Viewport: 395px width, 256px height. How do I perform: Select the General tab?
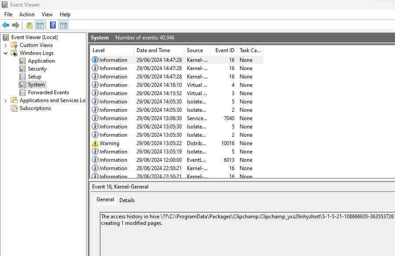(105, 199)
